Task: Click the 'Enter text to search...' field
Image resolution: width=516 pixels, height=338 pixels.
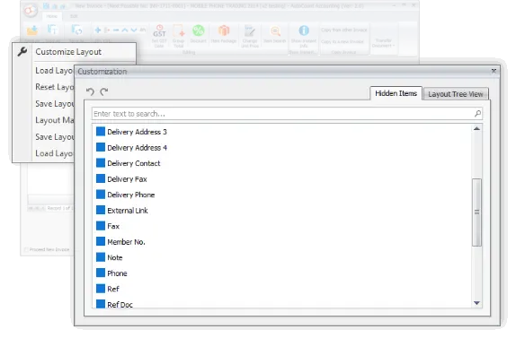Action: (x=287, y=114)
